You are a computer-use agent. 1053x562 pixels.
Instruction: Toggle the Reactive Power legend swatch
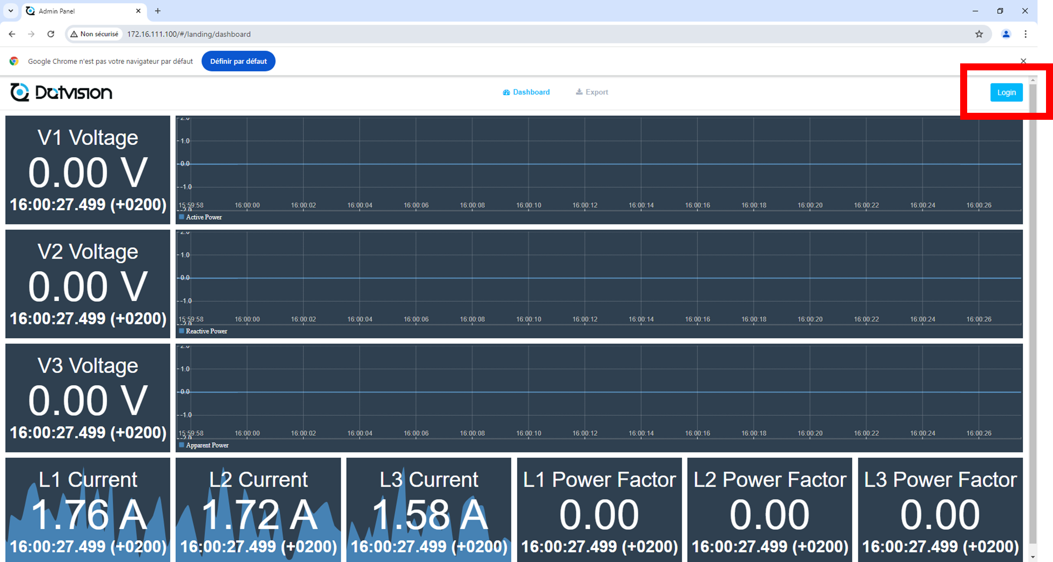pyautogui.click(x=182, y=331)
